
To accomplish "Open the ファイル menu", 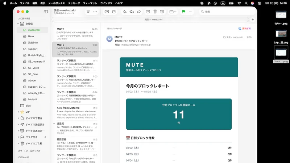I will pos(25,3).
